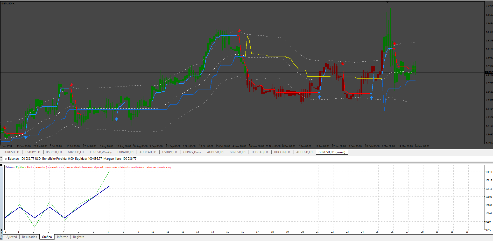Select the red sell arrow above 15 Jul
The width and height of the screenshot is (493, 241).
71,85
